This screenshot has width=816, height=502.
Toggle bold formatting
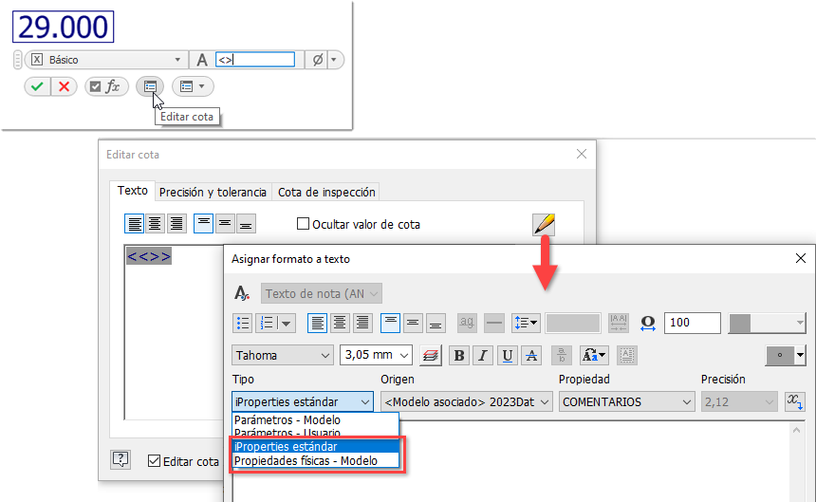[x=459, y=355]
